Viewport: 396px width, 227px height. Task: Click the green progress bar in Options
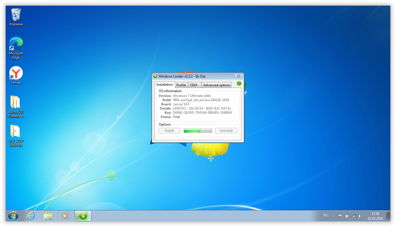[198, 131]
